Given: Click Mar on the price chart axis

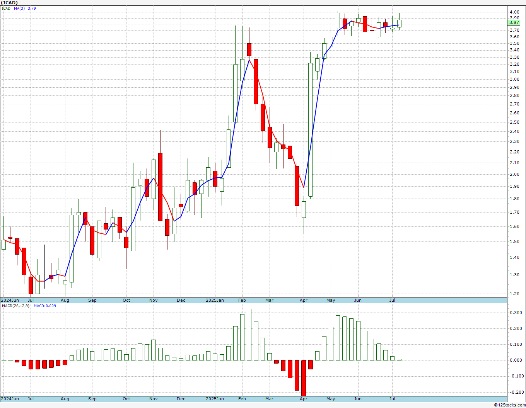Looking at the screenshot, I should click(x=269, y=300).
